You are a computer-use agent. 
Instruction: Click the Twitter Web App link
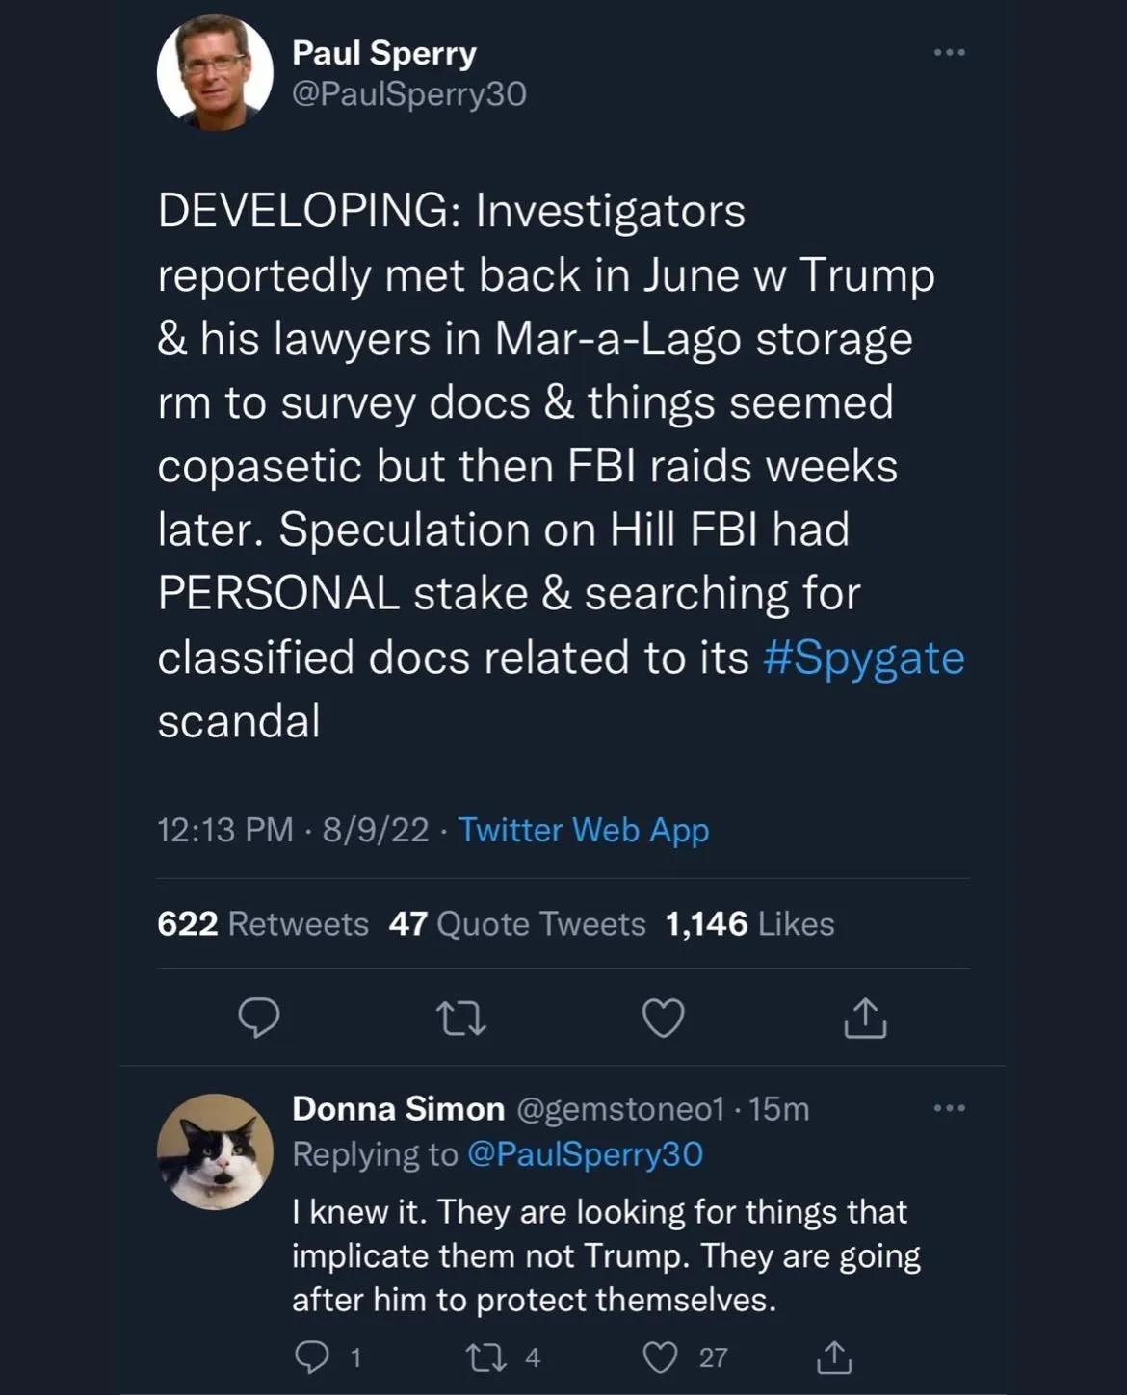583,830
